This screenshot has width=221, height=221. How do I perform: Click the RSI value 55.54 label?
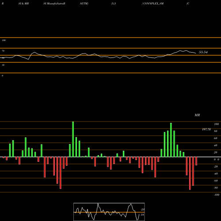tap(203, 52)
